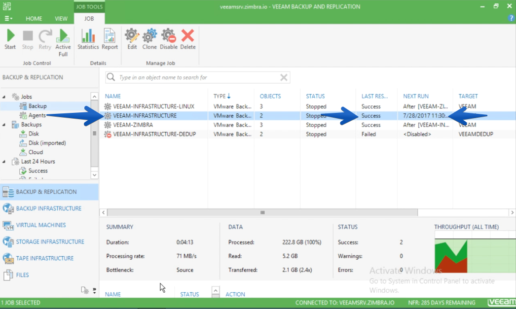516x309 pixels.
Task: Edit the selected job
Action: [132, 39]
